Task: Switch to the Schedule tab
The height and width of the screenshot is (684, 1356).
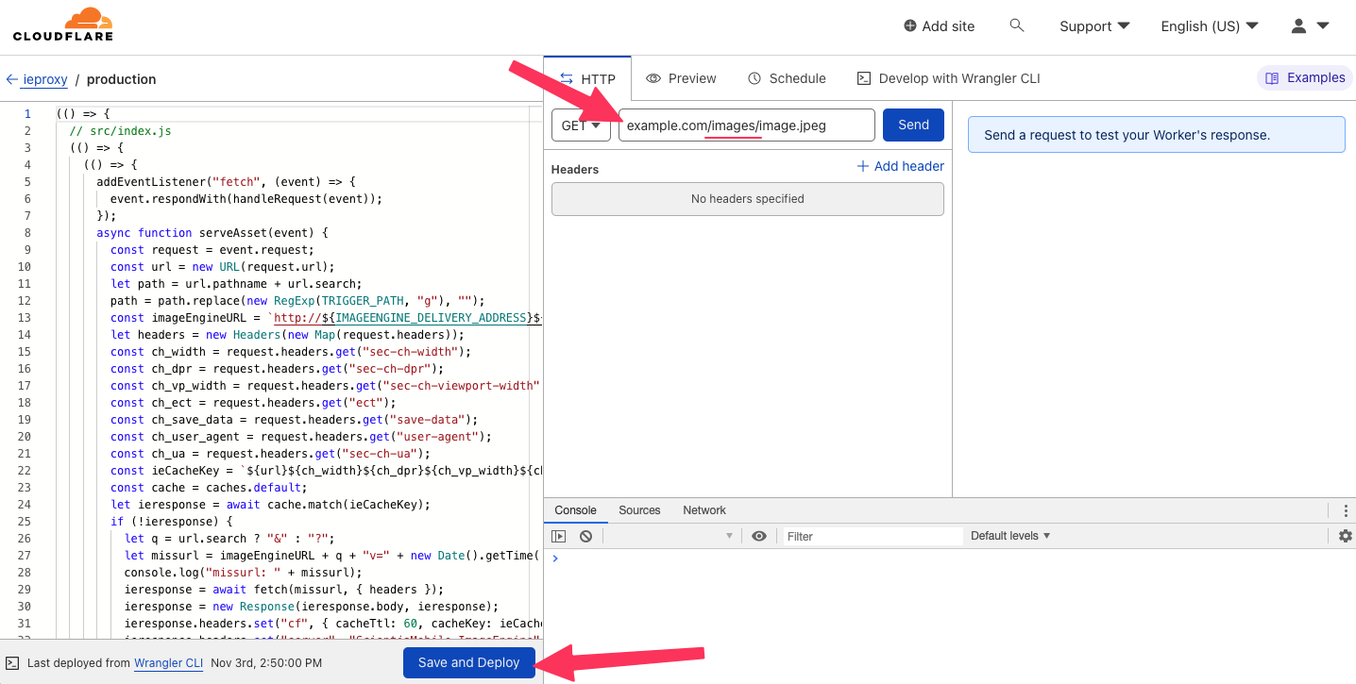Action: 787,78
